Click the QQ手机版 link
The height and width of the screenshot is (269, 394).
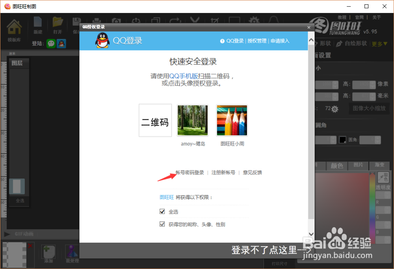click(184, 76)
